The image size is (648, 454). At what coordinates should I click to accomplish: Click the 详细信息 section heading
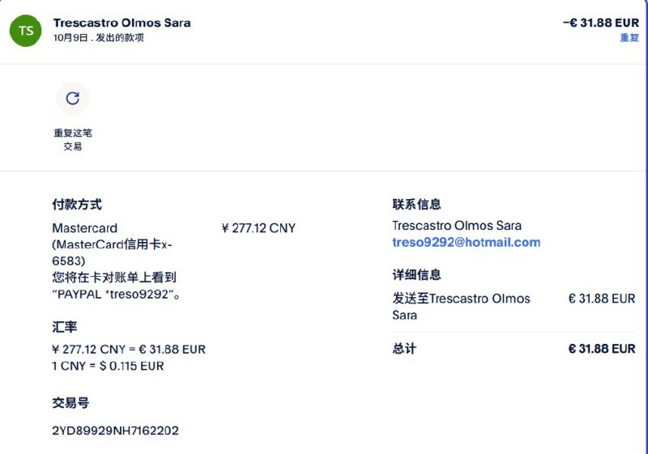click(x=416, y=275)
